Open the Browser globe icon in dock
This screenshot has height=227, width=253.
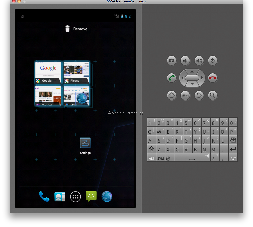[x=107, y=196]
